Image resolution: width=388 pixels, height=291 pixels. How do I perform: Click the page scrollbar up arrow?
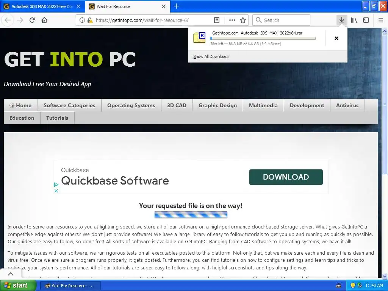pyautogui.click(x=385, y=31)
